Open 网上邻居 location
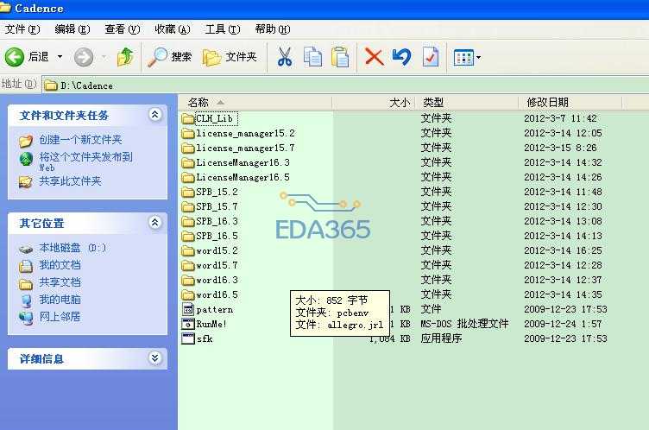Image resolution: width=649 pixels, height=430 pixels. [x=60, y=317]
